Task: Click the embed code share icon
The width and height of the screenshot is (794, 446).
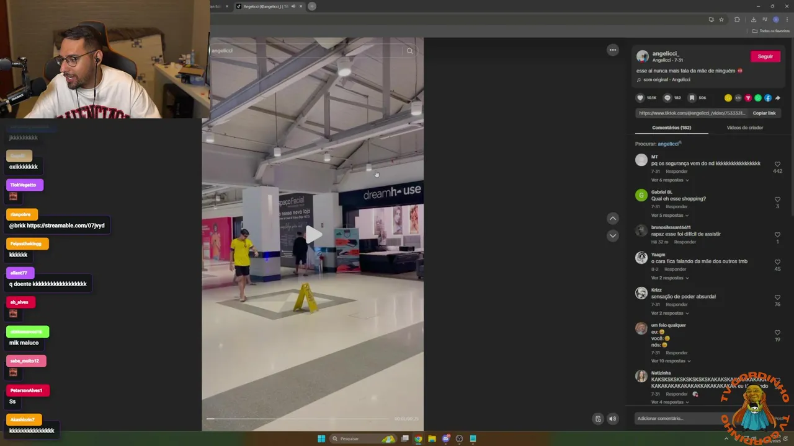Action: (738, 98)
